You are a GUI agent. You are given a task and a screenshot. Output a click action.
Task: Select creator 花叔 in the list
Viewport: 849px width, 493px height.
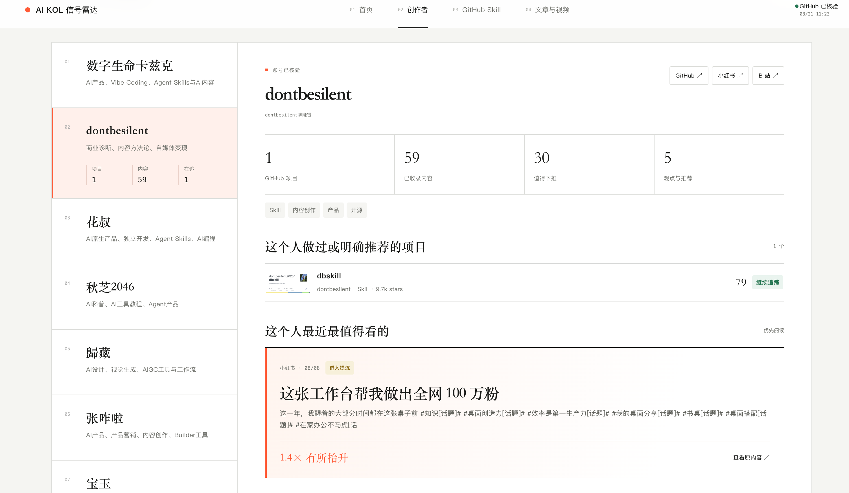click(145, 231)
